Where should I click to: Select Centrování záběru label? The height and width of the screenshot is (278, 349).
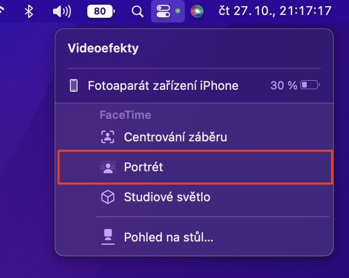point(175,137)
